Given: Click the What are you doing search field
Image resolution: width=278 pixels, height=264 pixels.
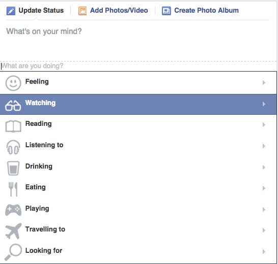Looking at the screenshot, I should pyautogui.click(x=138, y=66).
